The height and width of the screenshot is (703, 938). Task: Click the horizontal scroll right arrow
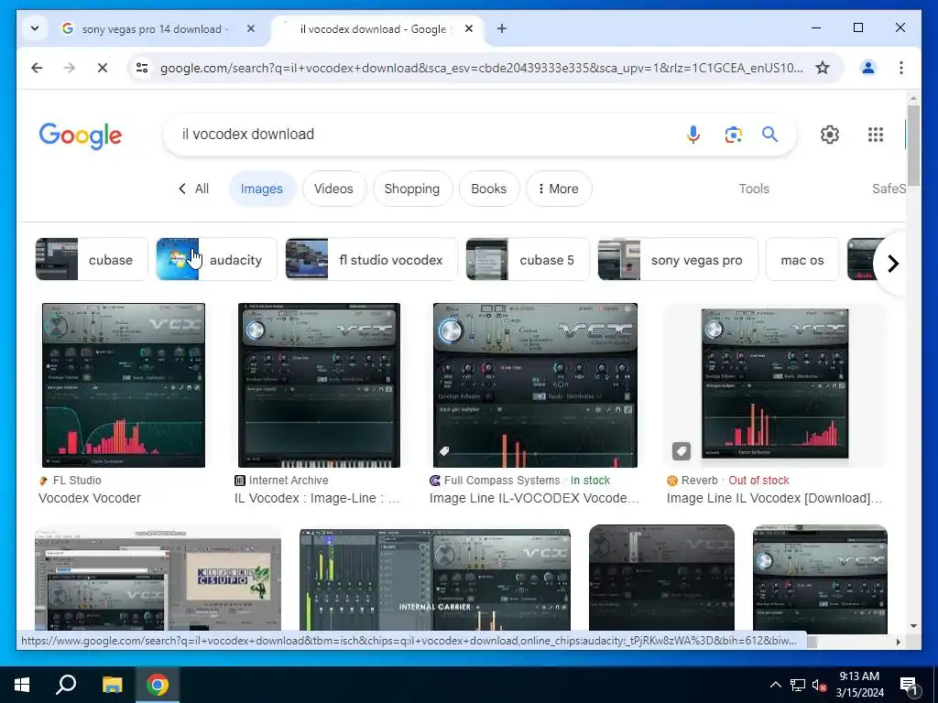pyautogui.click(x=898, y=642)
